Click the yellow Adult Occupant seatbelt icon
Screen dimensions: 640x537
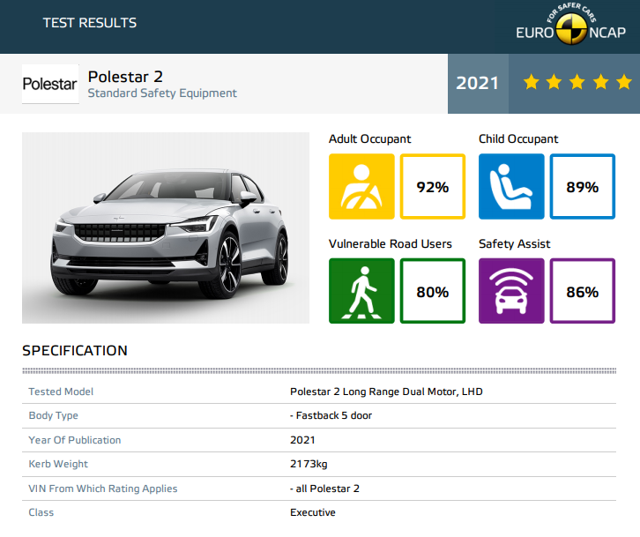[361, 187]
